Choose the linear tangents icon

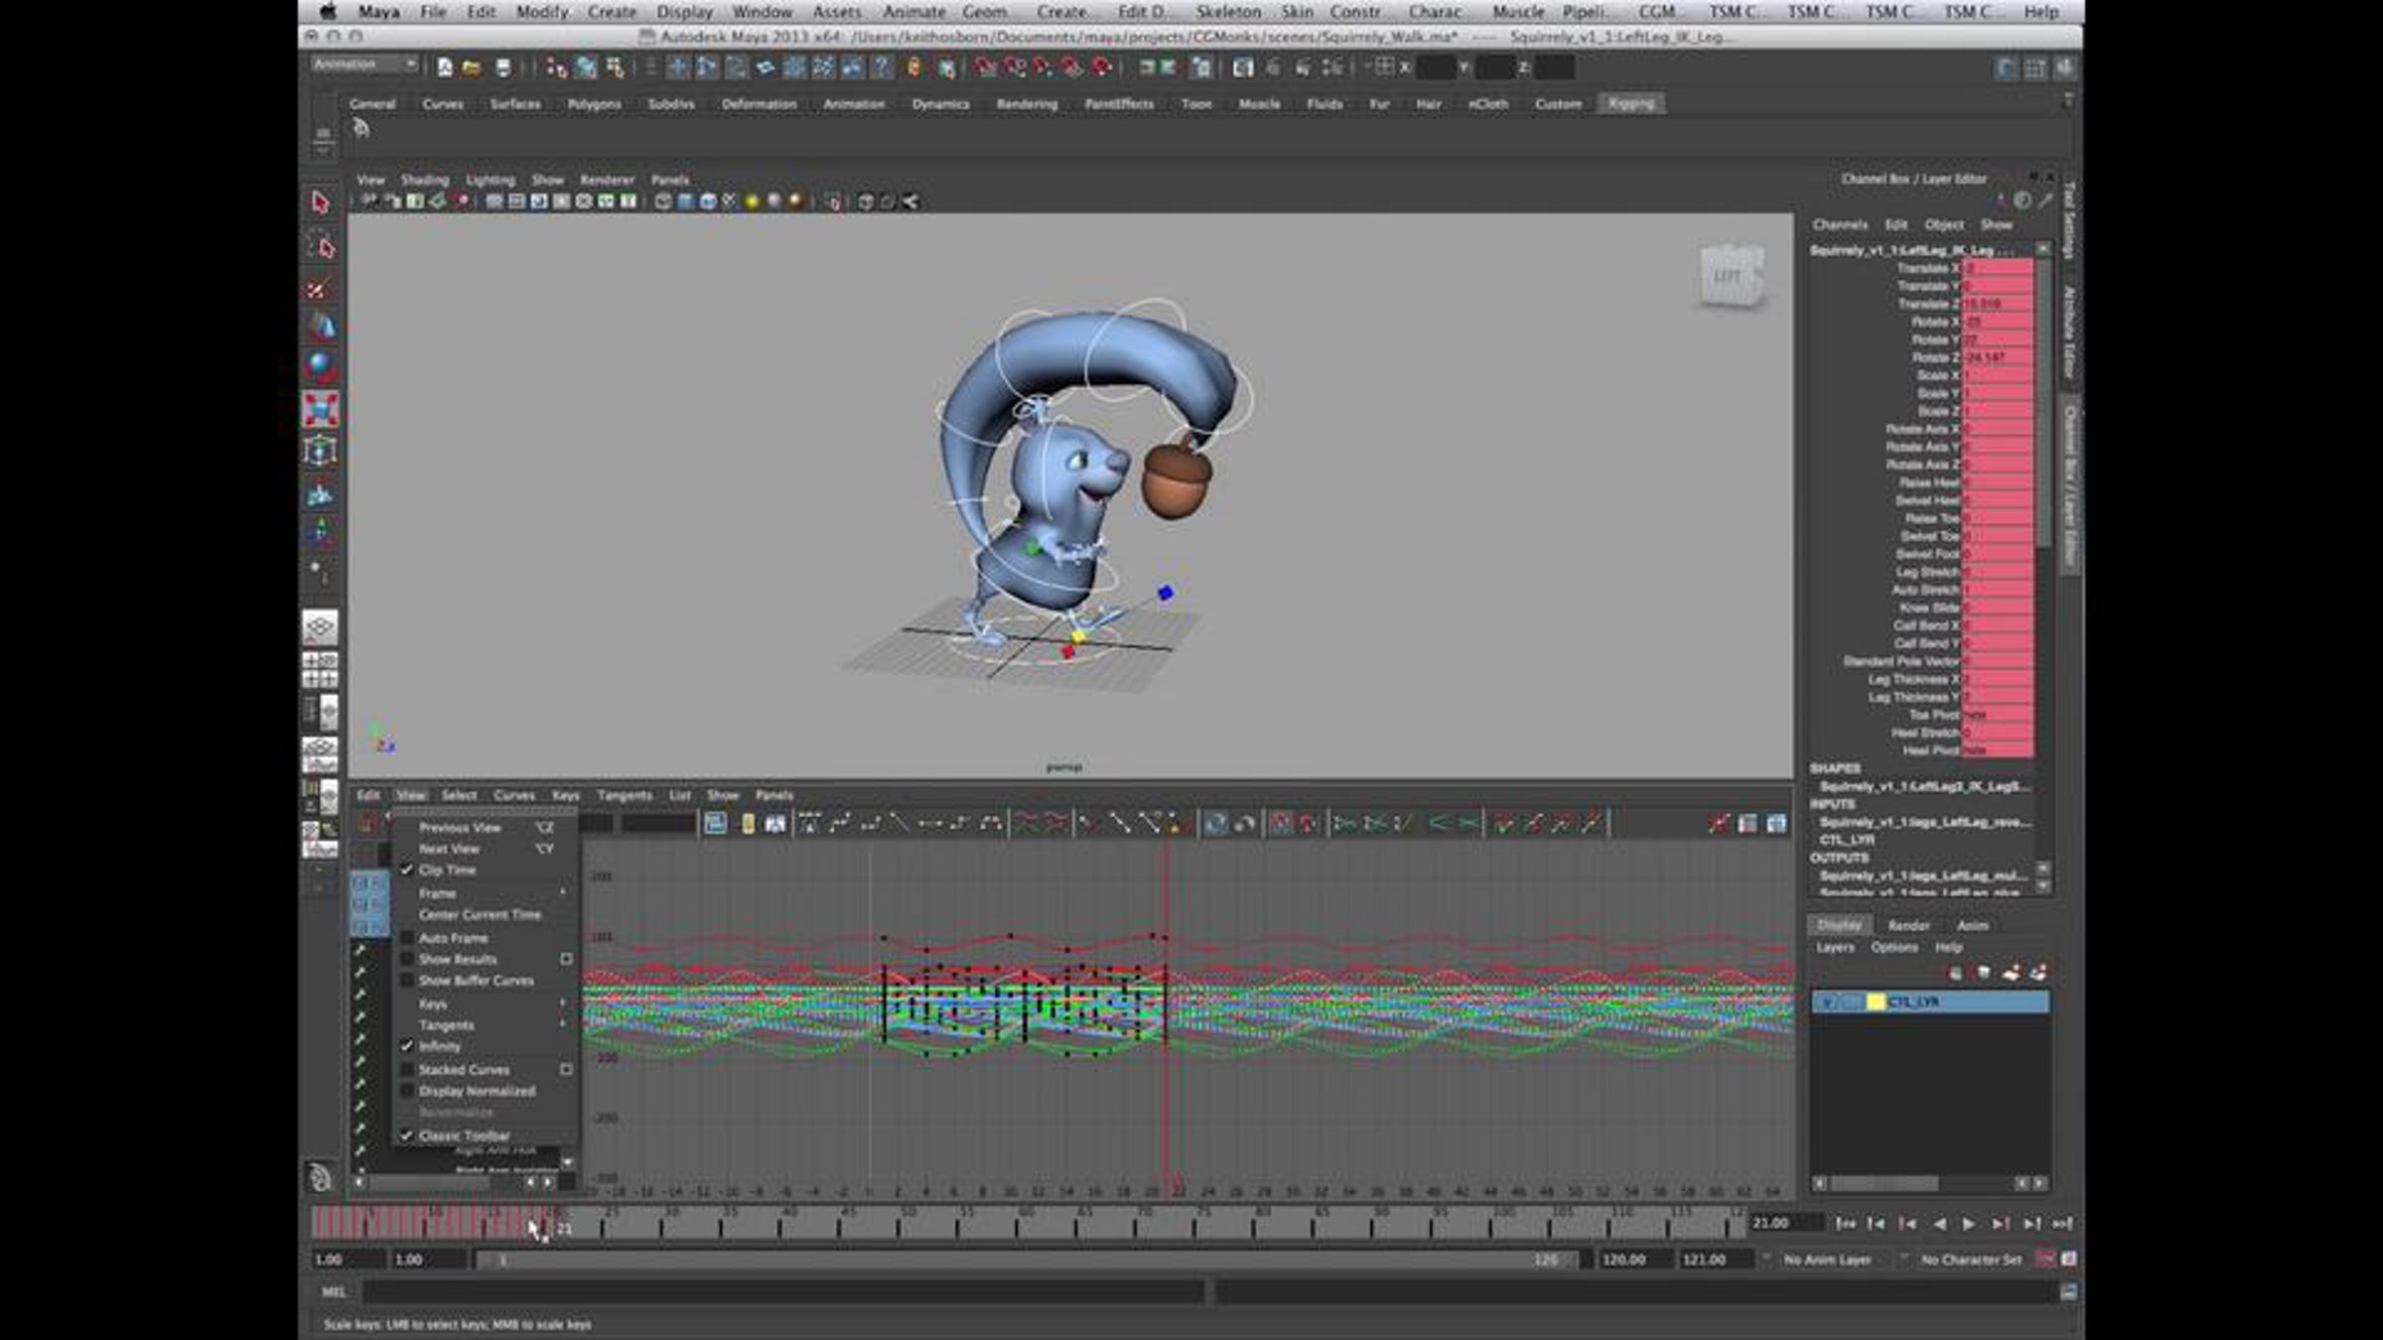coord(901,823)
